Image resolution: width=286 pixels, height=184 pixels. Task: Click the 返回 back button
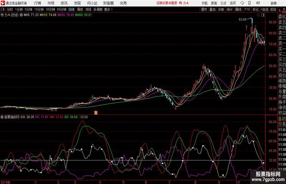273,9
